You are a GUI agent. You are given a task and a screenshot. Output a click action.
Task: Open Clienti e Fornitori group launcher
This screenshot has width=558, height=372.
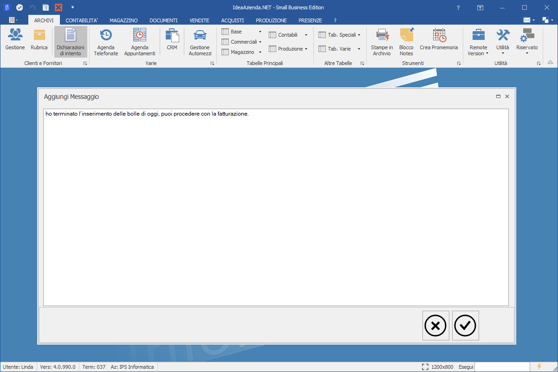pyautogui.click(x=85, y=63)
